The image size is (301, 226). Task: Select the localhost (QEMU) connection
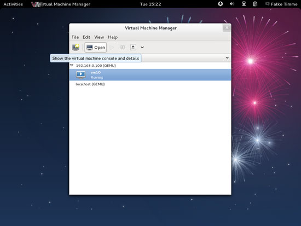[x=90, y=84]
